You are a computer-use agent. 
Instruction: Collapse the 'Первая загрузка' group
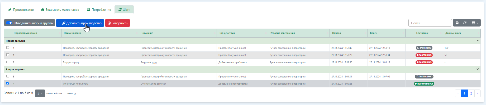coord(478,41)
